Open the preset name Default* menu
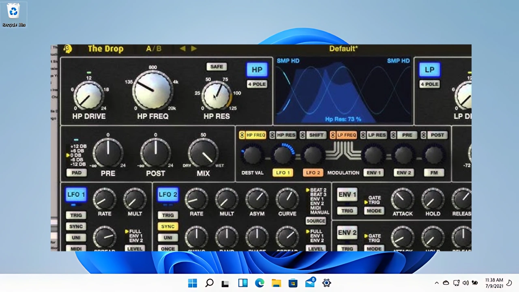Screen dimensions: 519x292 point(343,49)
